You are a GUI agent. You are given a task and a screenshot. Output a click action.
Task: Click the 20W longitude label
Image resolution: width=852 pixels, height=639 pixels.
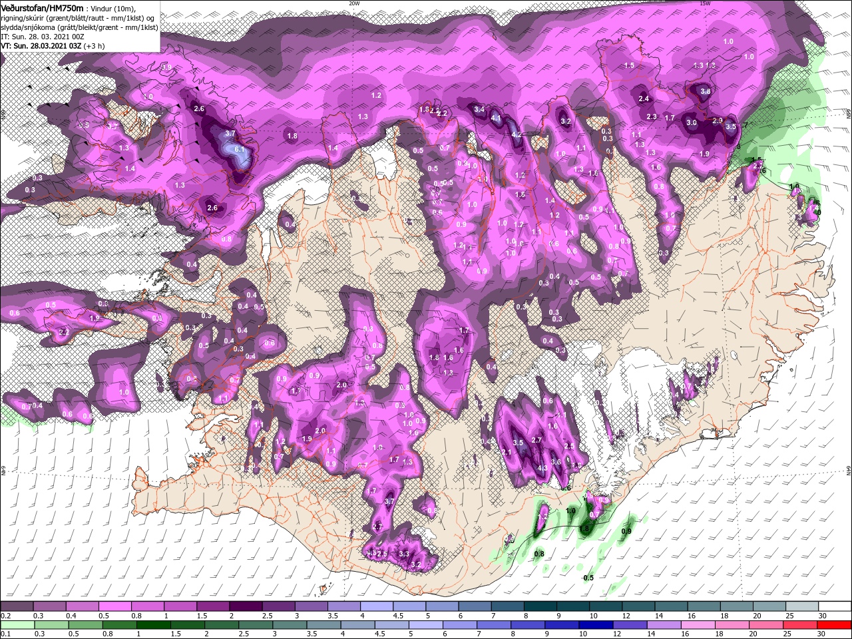[354, 3]
